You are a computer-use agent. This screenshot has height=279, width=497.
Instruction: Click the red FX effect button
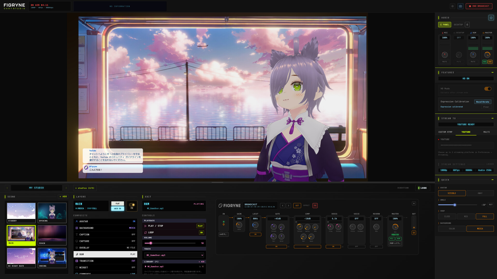[315, 206]
